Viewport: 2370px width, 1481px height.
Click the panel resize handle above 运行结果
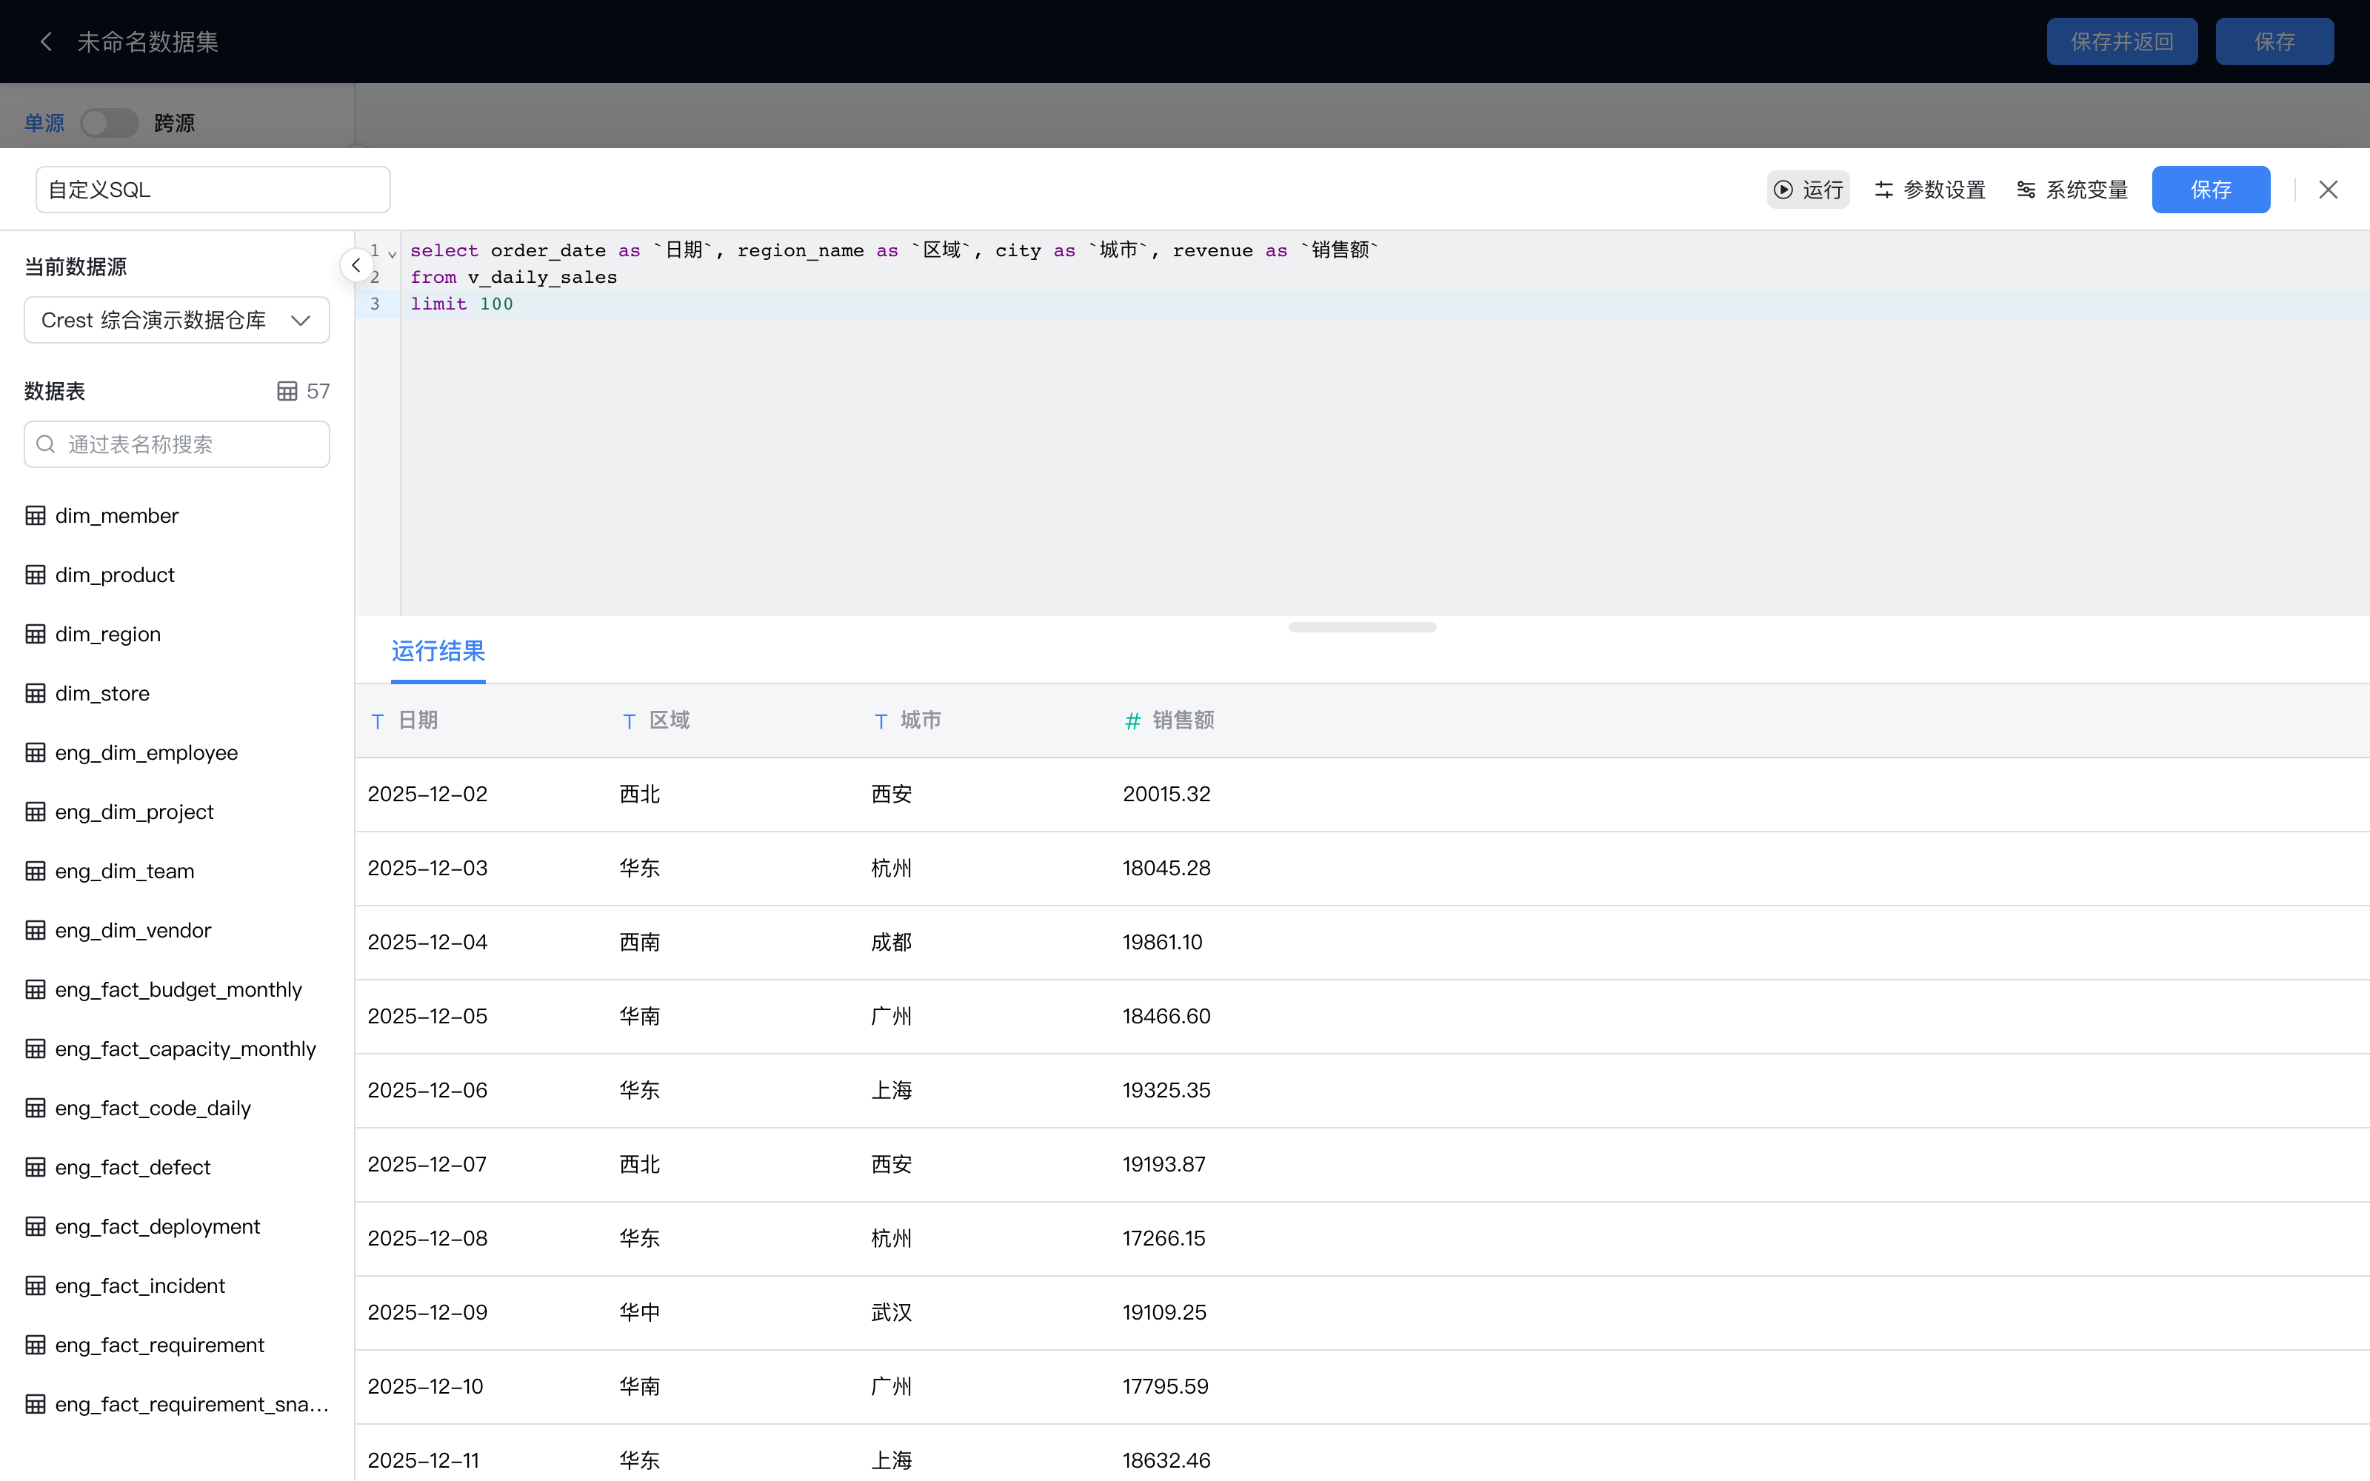pyautogui.click(x=1362, y=627)
